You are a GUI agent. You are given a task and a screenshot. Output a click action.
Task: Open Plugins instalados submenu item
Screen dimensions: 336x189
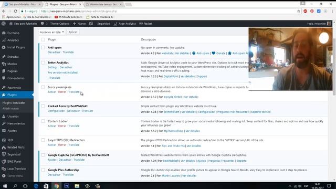pos(14,103)
